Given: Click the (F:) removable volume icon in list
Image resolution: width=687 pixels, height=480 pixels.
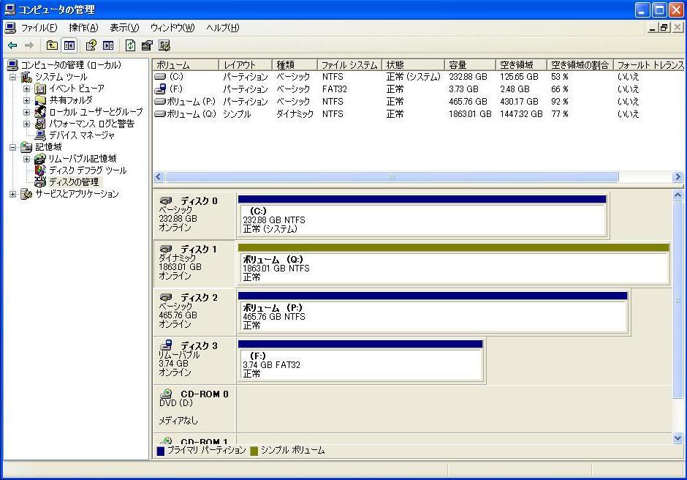Looking at the screenshot, I should click(160, 89).
